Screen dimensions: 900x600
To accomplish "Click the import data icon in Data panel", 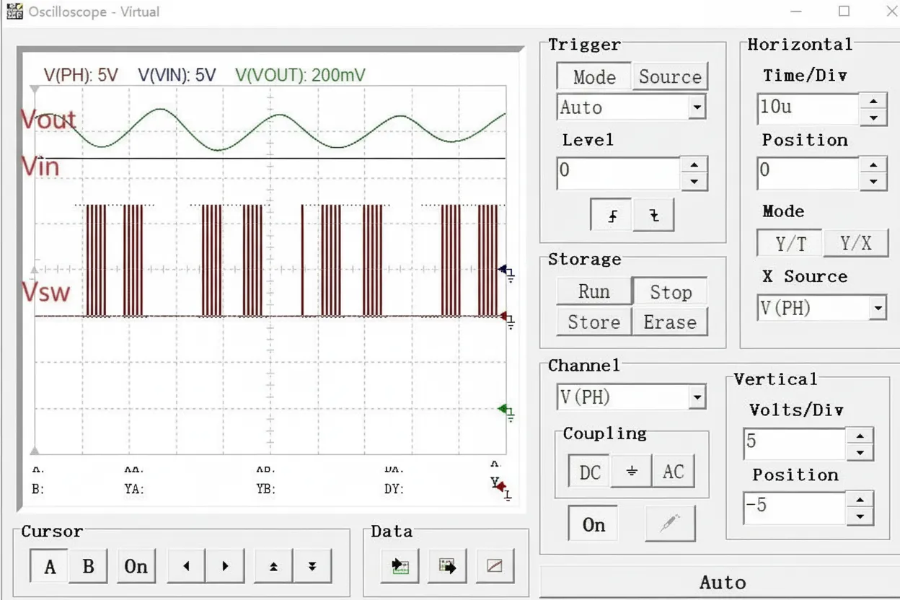I will [399, 566].
